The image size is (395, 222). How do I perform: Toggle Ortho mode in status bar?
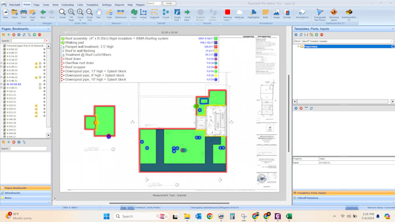pyautogui.click(x=131, y=207)
